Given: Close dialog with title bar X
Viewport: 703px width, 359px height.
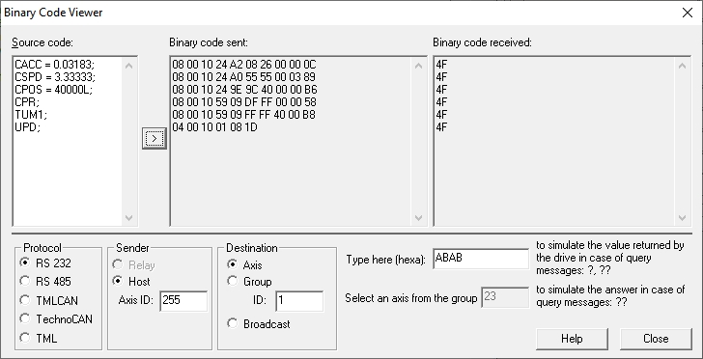Looking at the screenshot, I should 688,13.
